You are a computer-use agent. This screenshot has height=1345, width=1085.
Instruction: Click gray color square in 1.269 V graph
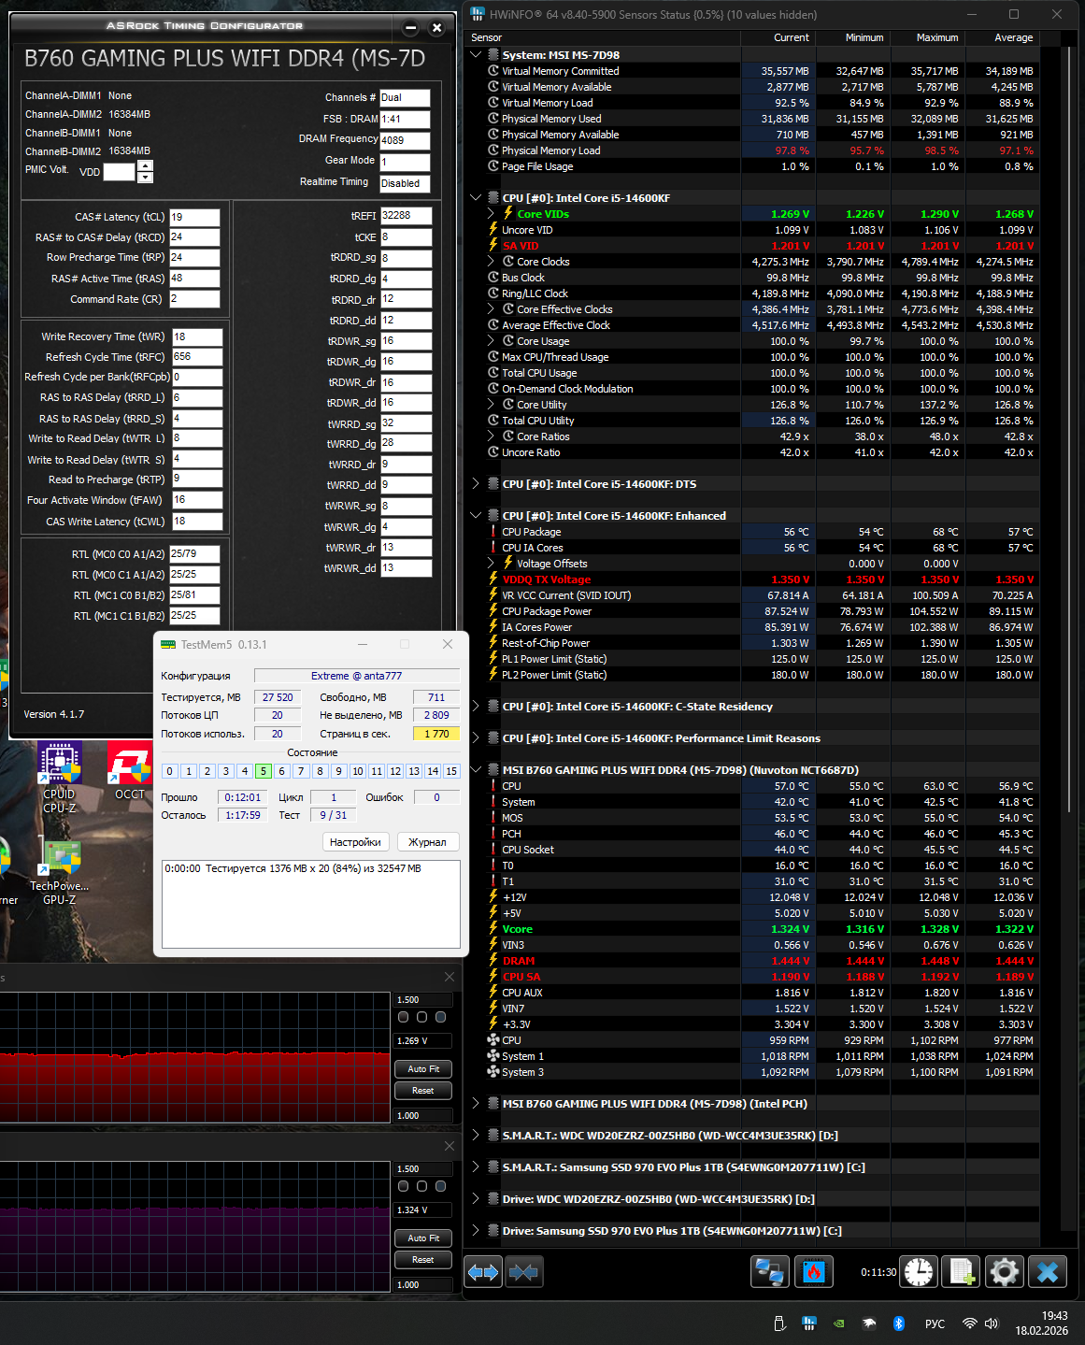pyautogui.click(x=404, y=1017)
